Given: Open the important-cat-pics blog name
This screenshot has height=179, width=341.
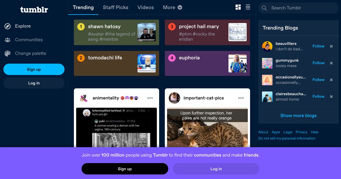Looking at the screenshot, I should [204, 98].
